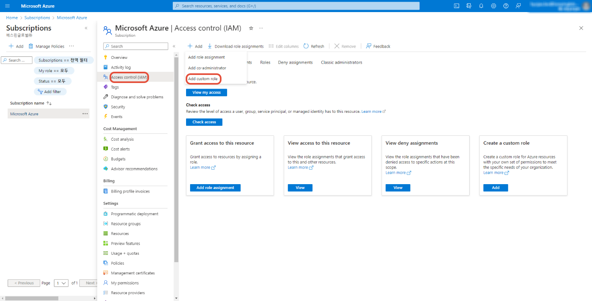The width and height of the screenshot is (592, 301).
Task: Switch to the Deny assignments tab
Action: tap(295, 62)
